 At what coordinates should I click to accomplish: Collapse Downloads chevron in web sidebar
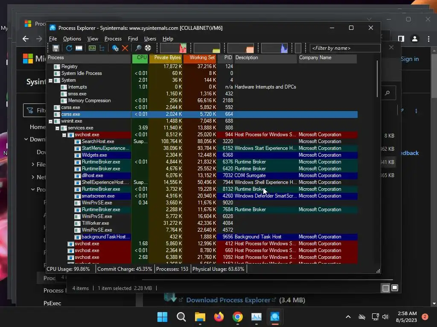[26, 139]
